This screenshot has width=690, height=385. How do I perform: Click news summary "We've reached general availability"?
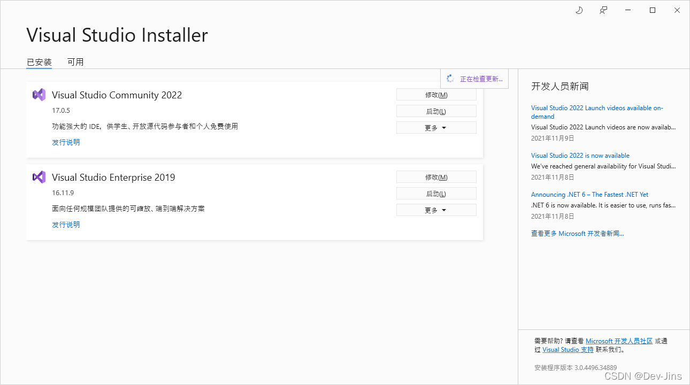pyautogui.click(x=603, y=166)
